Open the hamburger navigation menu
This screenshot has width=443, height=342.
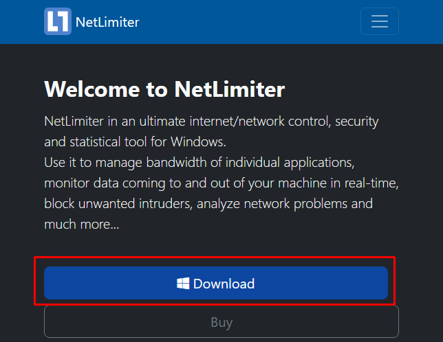pyautogui.click(x=380, y=21)
